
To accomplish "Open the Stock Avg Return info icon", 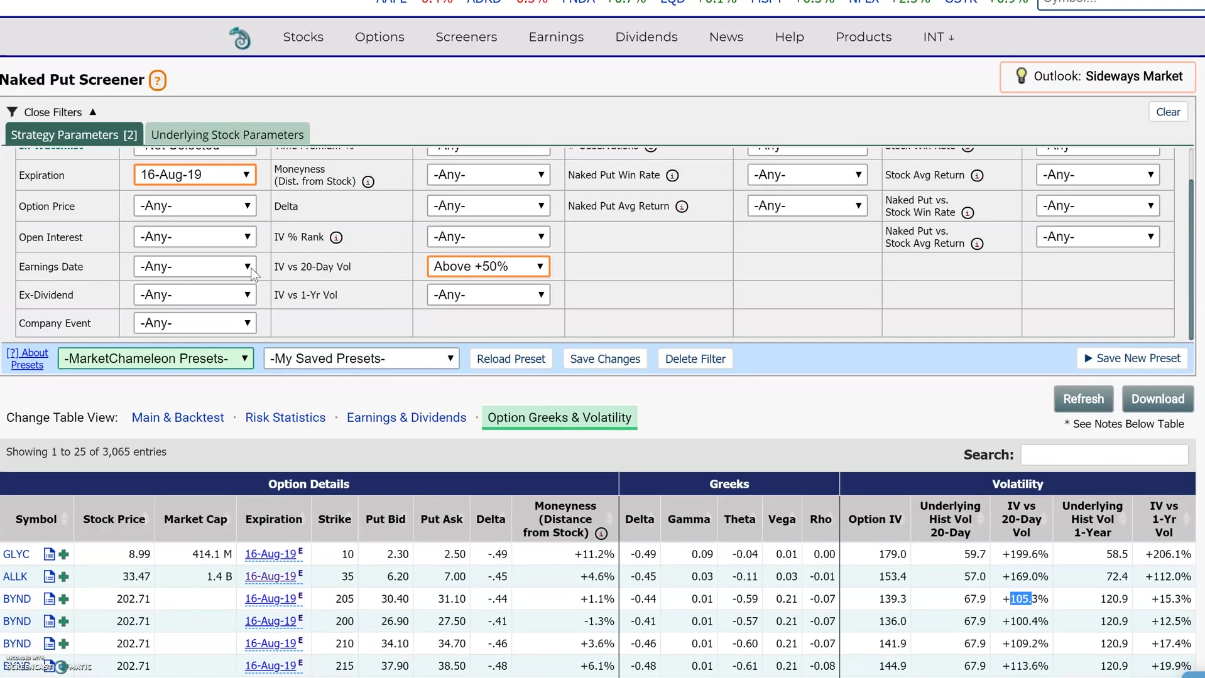I will (977, 176).
